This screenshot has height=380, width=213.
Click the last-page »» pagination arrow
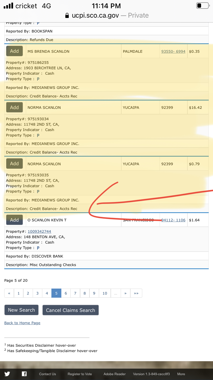click(136, 293)
